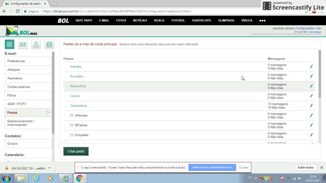Select the AVendas folder
The image size is (326, 183).
click(x=81, y=115)
